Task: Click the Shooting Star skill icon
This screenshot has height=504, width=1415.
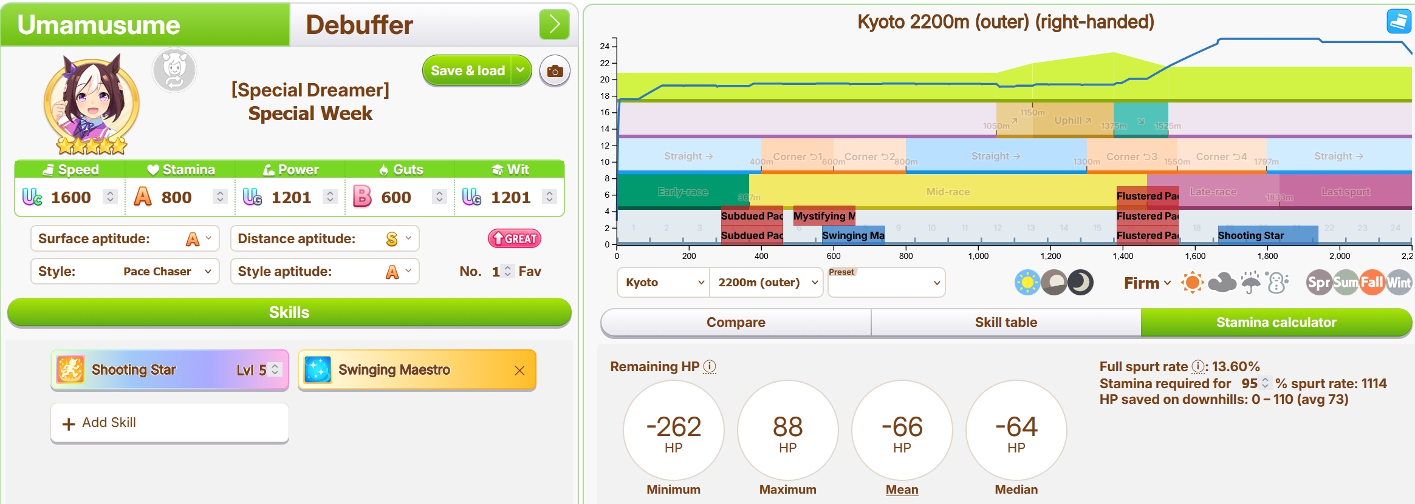Action: click(x=70, y=369)
